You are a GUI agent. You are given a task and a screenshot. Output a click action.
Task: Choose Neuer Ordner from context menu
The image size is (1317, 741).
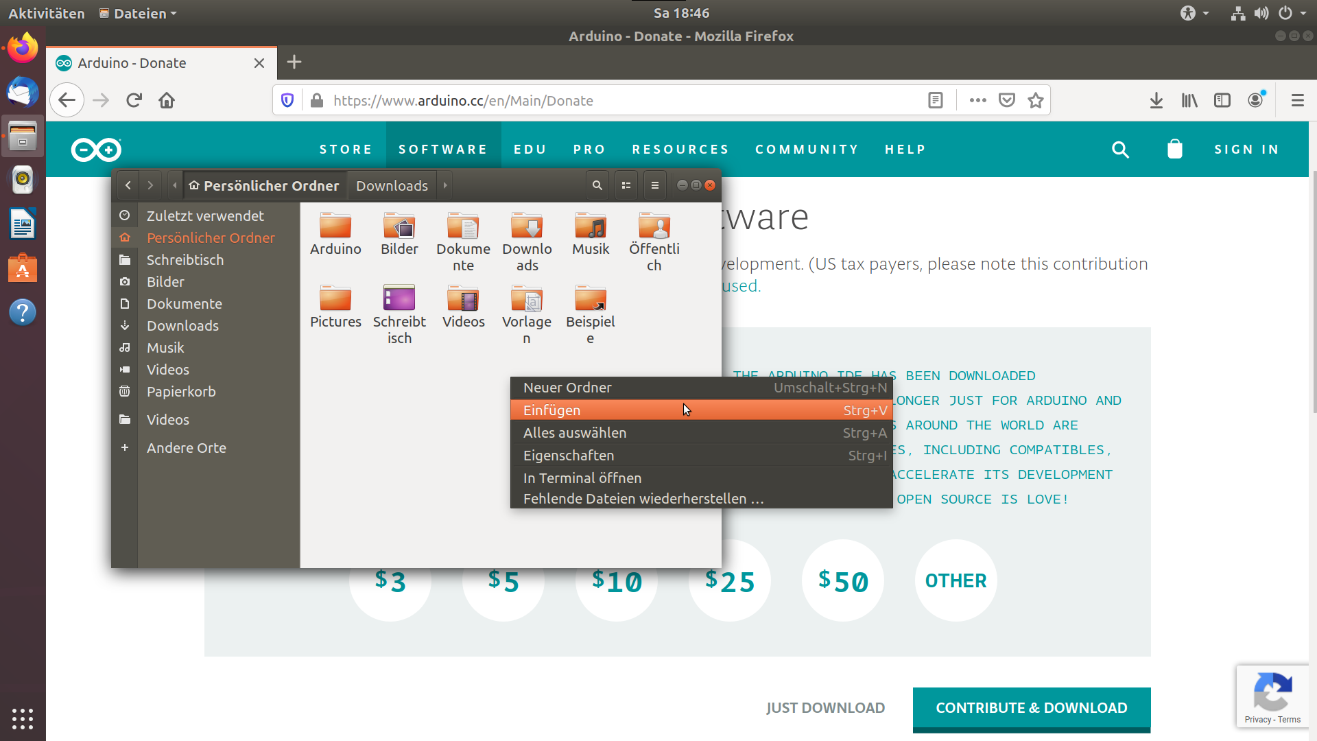point(702,388)
